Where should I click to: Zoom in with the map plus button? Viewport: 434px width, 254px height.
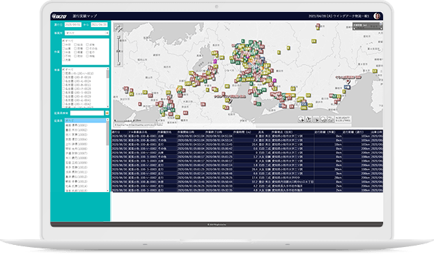click(x=118, y=37)
